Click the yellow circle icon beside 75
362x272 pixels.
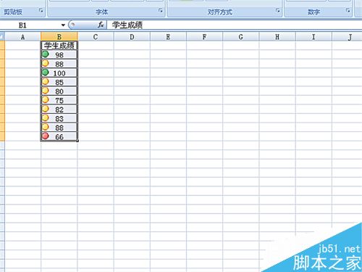click(46, 99)
